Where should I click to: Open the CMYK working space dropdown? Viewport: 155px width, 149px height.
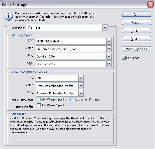[x=74, y=49]
